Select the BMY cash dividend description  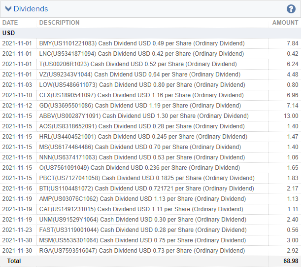point(142,43)
